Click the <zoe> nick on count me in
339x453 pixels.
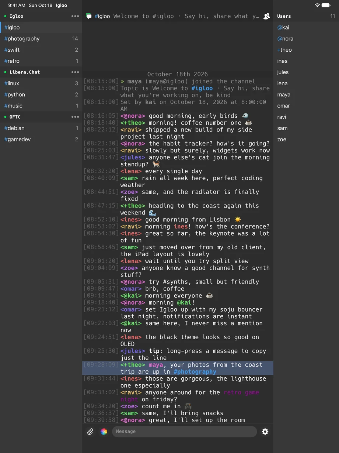129,406
